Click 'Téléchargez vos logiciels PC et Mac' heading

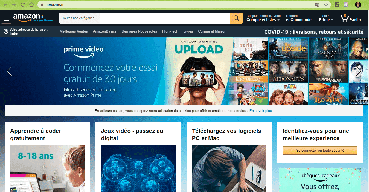tap(226, 134)
